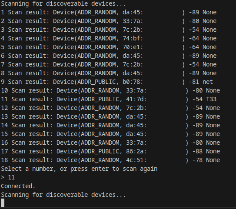Click scan result line 11 named T33

pyautogui.click(x=109, y=100)
